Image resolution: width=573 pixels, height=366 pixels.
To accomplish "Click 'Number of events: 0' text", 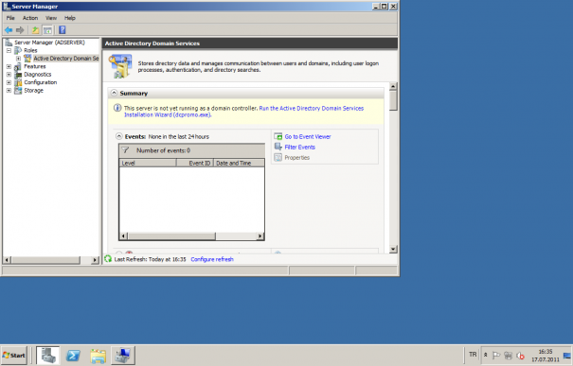I will point(163,150).
